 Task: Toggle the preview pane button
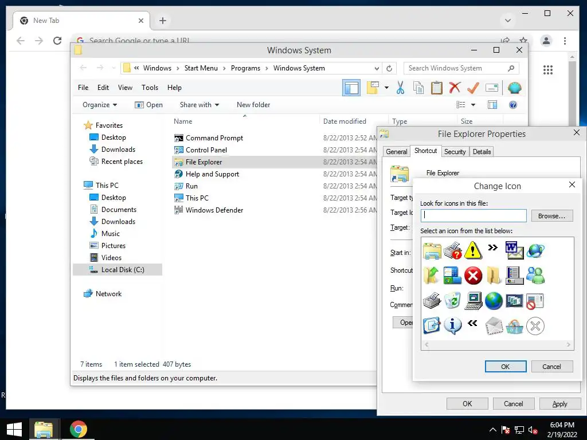[492, 105]
